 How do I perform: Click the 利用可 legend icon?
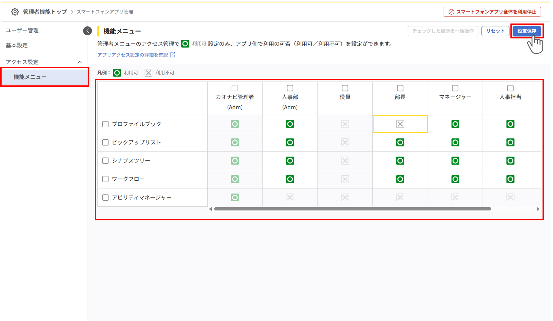117,72
